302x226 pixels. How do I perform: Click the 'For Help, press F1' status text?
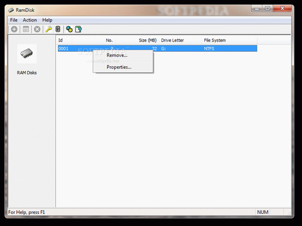click(x=27, y=212)
